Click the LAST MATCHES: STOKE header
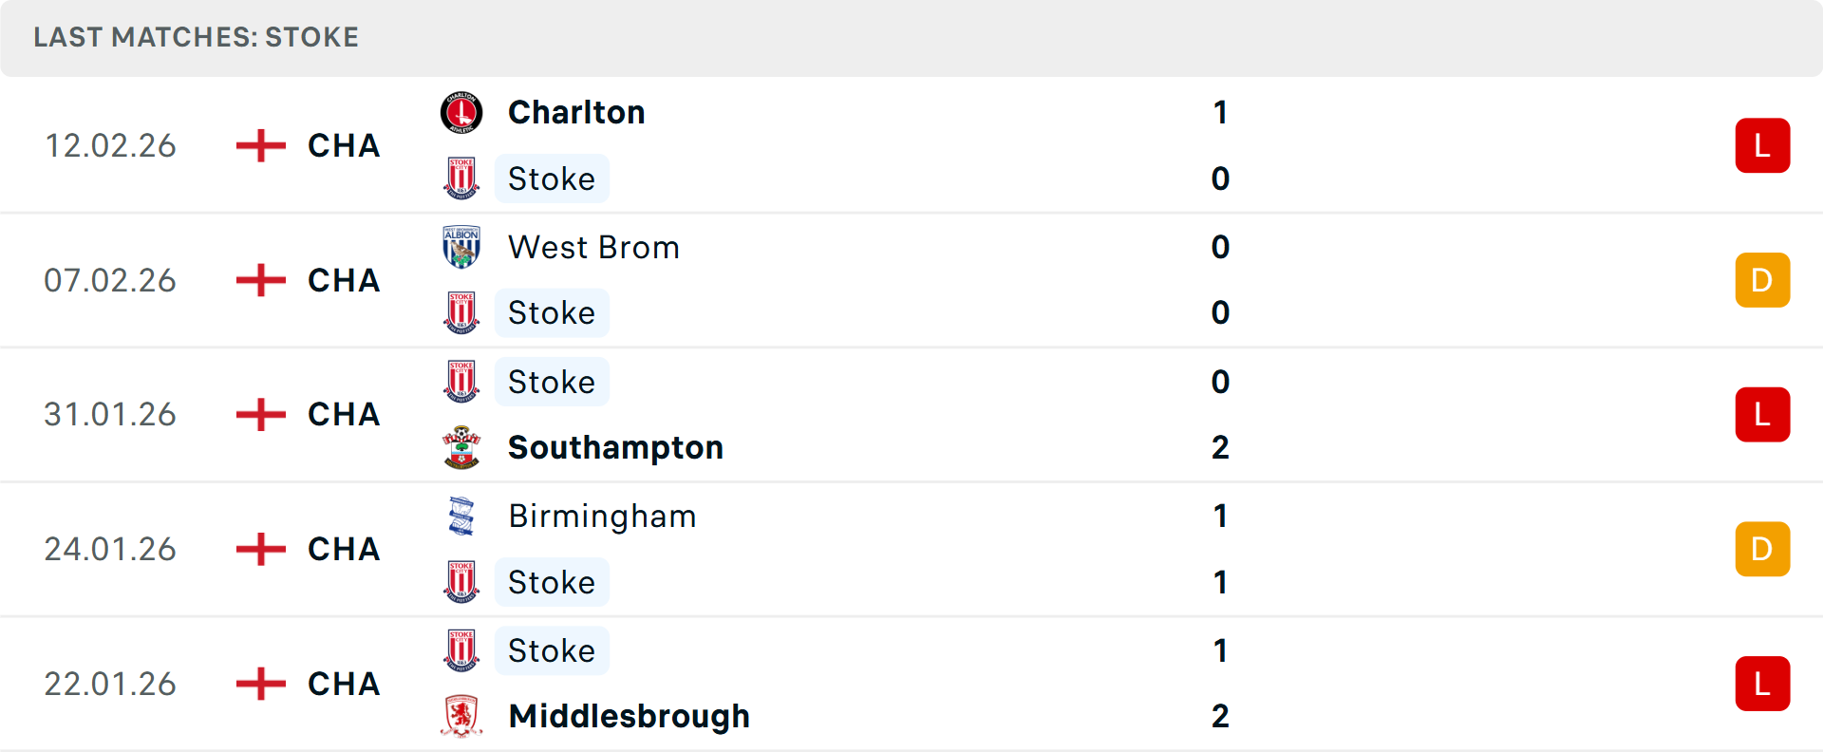The width and height of the screenshot is (1823, 752). tap(196, 37)
